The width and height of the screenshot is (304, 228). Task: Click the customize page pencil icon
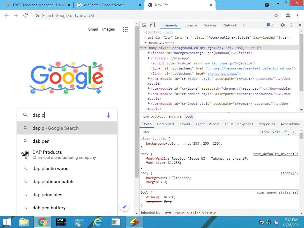124,207
